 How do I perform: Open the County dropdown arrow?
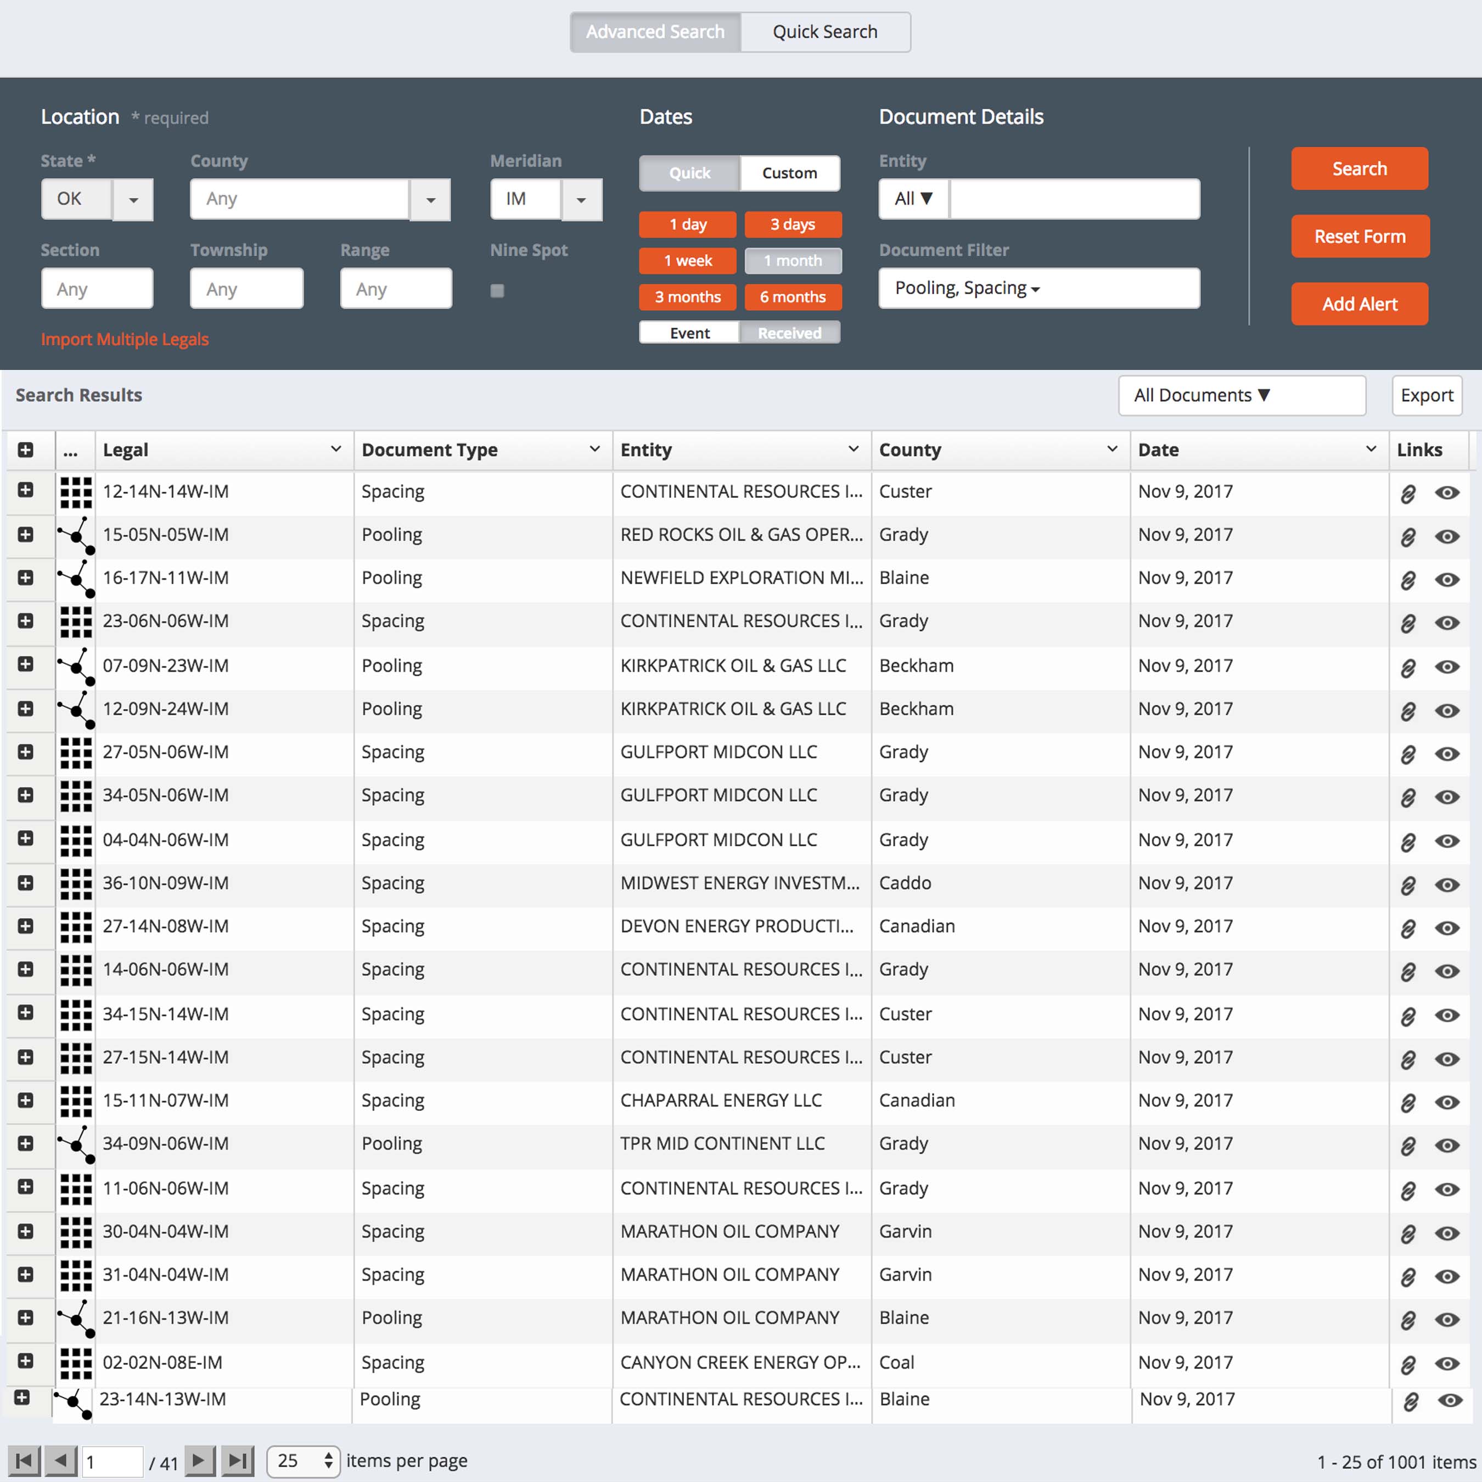point(430,199)
